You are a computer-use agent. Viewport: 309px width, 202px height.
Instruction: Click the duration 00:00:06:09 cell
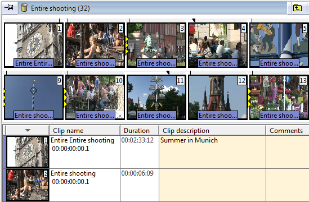[140, 185]
